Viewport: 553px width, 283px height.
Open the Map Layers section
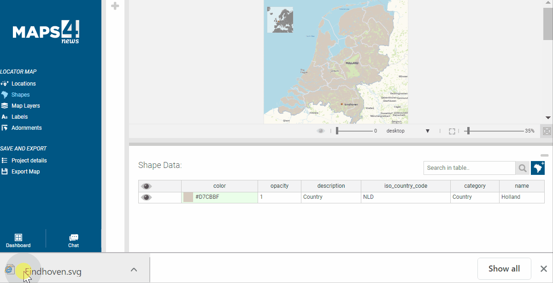pyautogui.click(x=26, y=106)
